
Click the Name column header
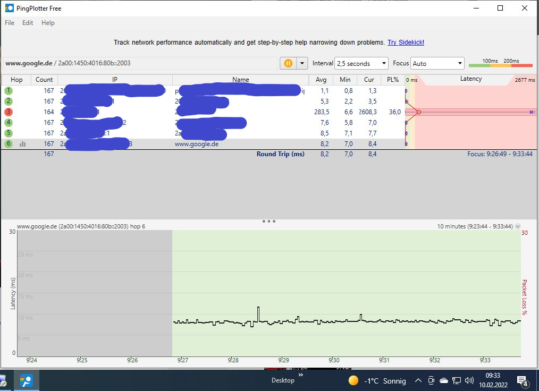[x=241, y=80]
